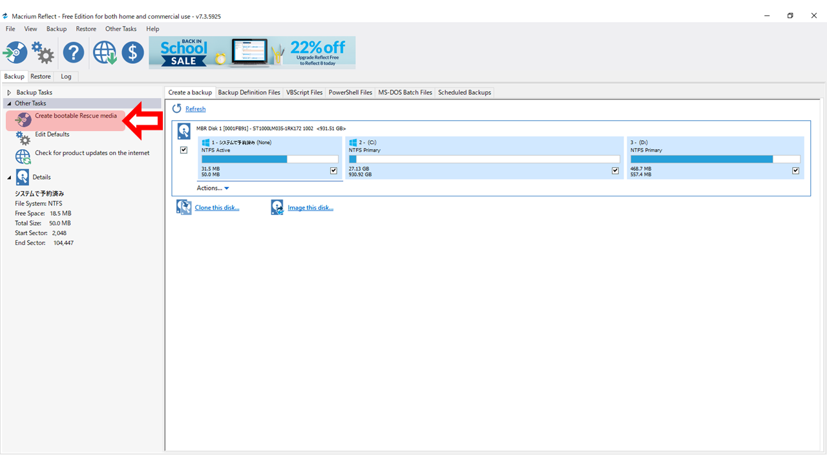This screenshot has width=827, height=465.
Task: Switch to the Scheduled Backups tab
Action: 465,92
